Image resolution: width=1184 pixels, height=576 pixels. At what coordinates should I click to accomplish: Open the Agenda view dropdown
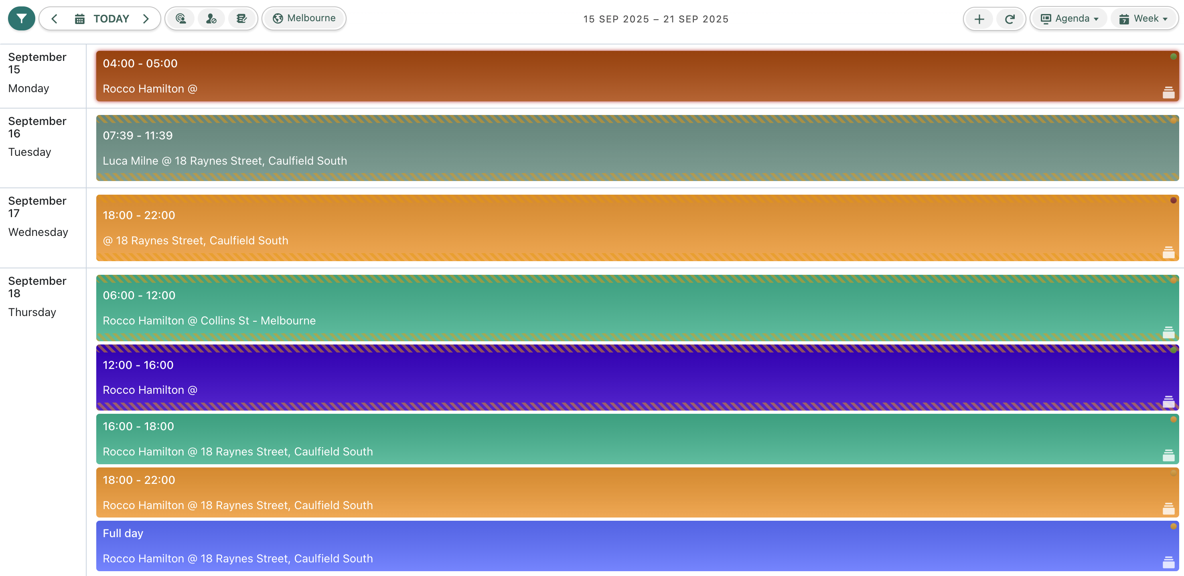tap(1069, 19)
